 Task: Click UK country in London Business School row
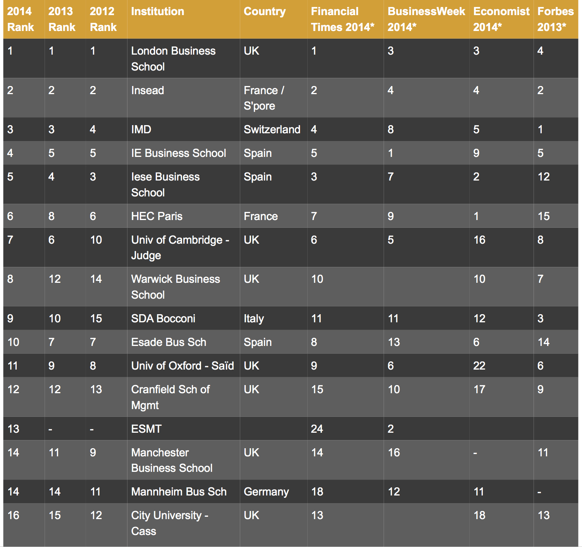[x=274, y=58]
